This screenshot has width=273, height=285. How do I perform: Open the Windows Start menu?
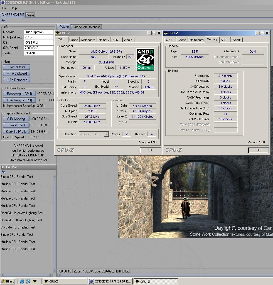click(8, 281)
